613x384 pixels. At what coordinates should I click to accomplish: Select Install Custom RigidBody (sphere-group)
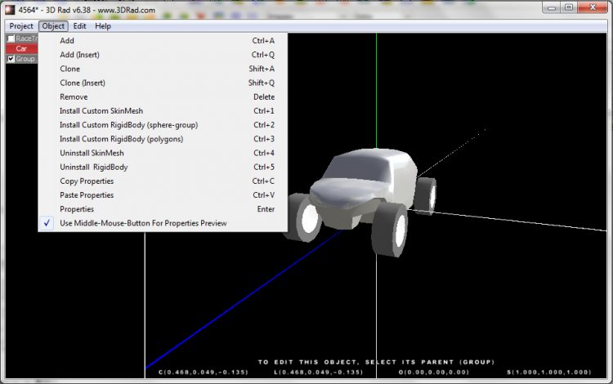pos(128,125)
